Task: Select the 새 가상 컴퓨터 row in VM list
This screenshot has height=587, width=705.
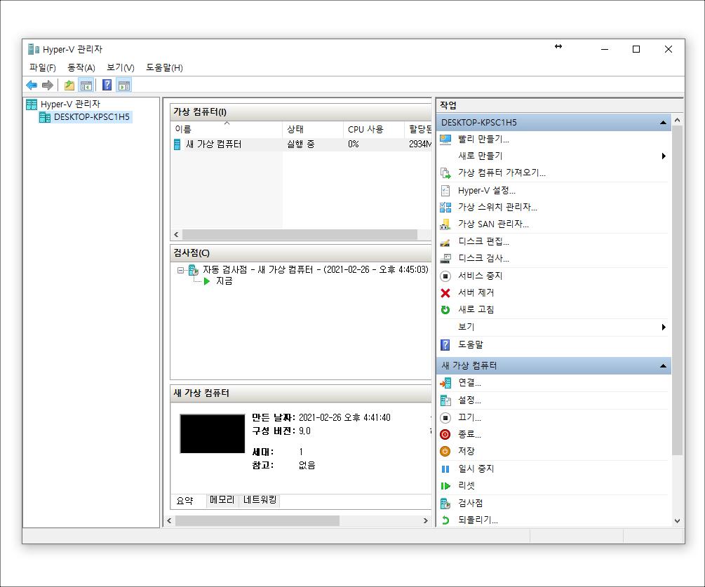Action: (x=301, y=144)
